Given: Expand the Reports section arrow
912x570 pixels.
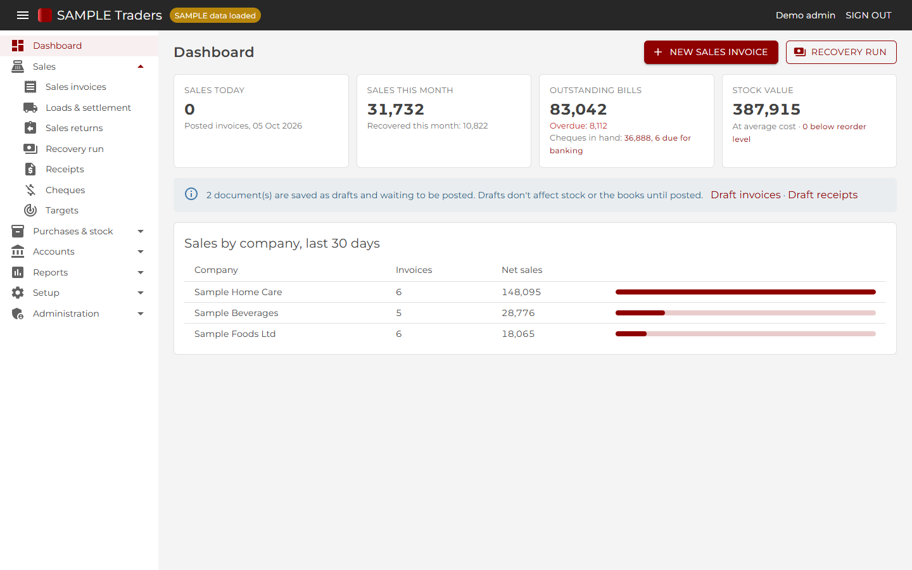Looking at the screenshot, I should [x=141, y=272].
